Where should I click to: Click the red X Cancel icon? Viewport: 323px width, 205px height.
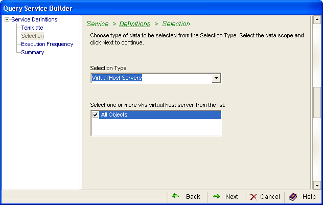pos(253,197)
